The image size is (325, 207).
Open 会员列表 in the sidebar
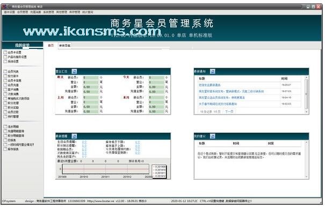11,72
